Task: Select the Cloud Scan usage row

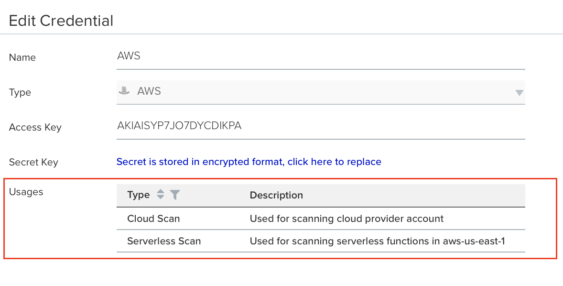Action: (x=321, y=219)
